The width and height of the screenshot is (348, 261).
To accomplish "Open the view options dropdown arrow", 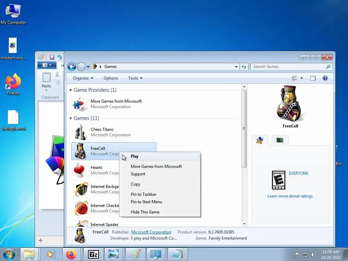I will coord(301,78).
